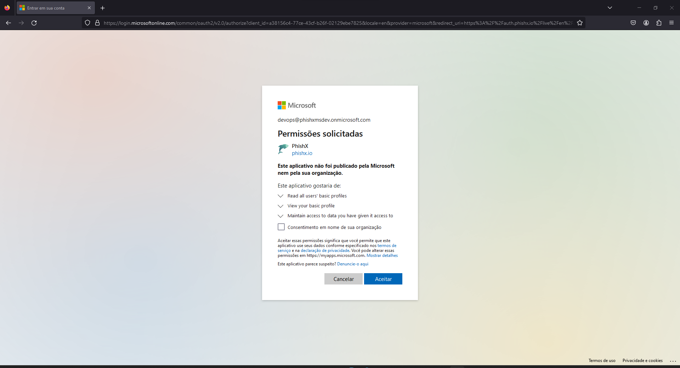Open the tracking protection shield icon

(87, 23)
